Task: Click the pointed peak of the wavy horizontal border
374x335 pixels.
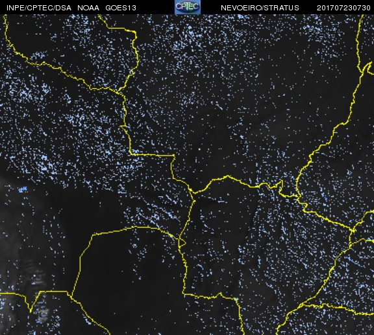Action: coord(227,176)
